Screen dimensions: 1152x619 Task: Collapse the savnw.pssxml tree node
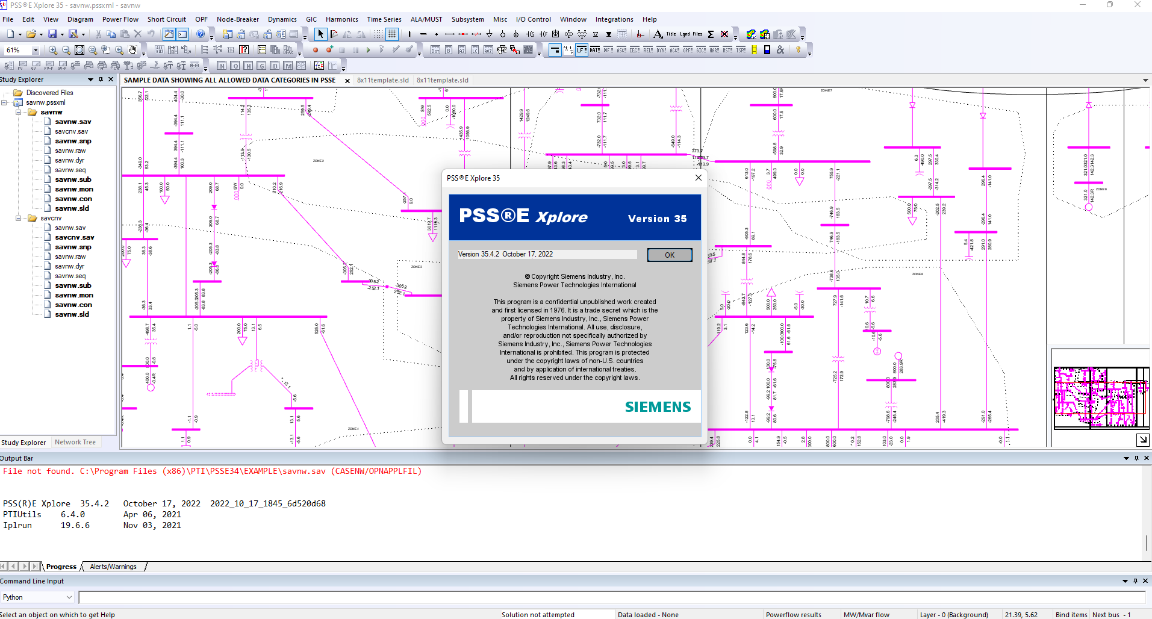point(4,102)
